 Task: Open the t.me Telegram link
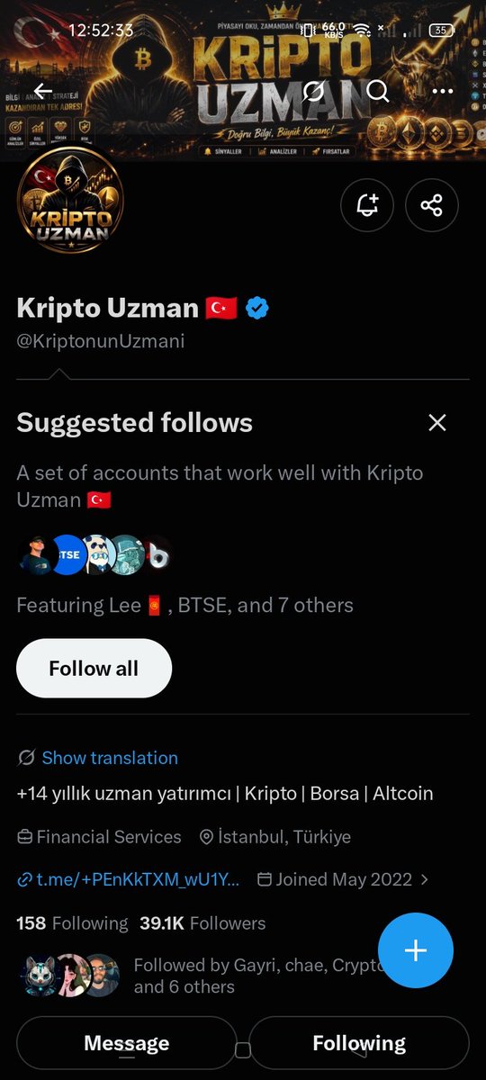129,879
